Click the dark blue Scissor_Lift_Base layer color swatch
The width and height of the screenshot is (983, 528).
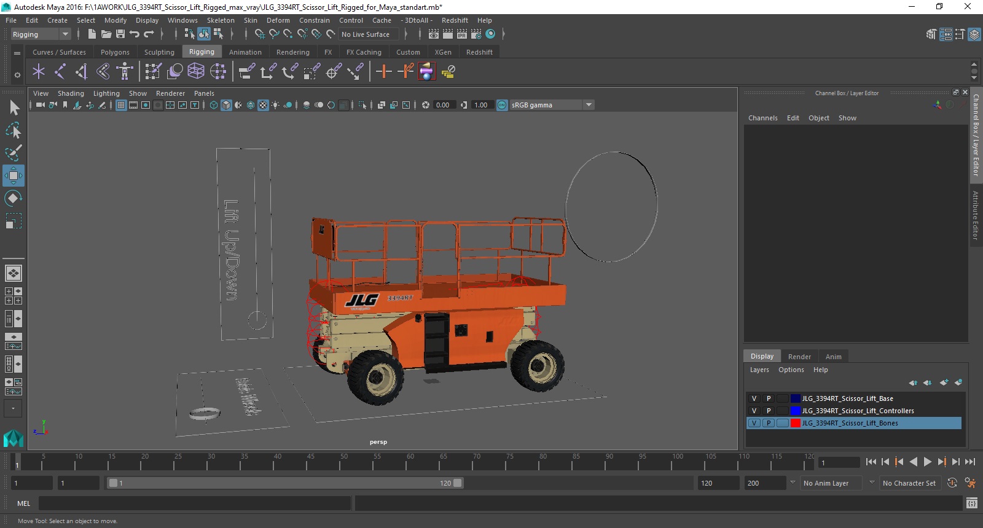[796, 398]
